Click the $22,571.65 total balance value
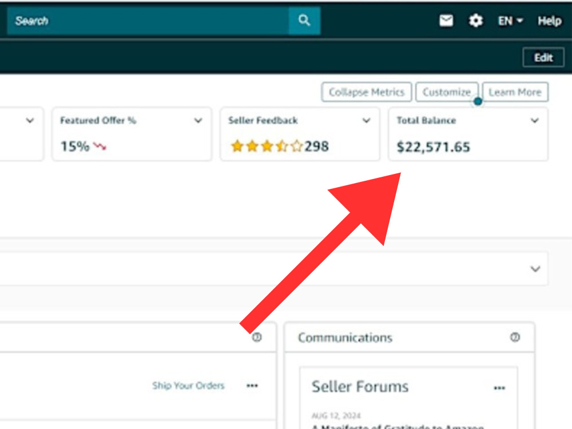The image size is (572, 429). [x=434, y=146]
